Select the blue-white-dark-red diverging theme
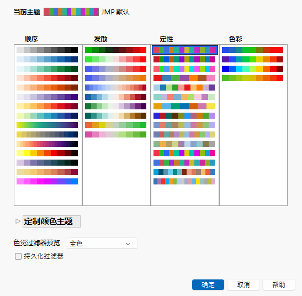The image size is (302, 296). pyautogui.click(x=115, y=97)
